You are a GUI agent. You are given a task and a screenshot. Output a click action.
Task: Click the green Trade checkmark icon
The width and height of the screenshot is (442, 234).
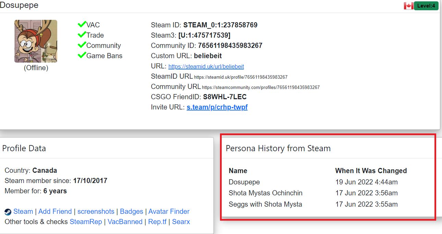point(82,35)
